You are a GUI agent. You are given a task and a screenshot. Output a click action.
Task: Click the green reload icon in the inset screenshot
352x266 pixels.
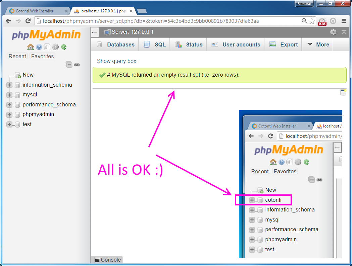click(306, 162)
